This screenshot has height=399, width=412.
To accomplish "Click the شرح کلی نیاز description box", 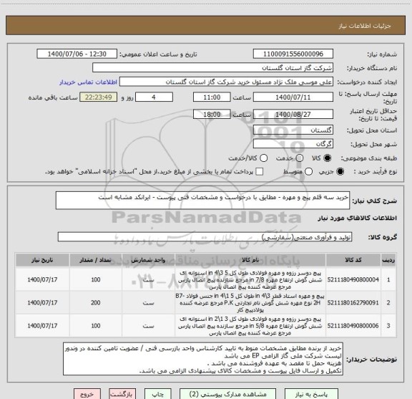I will [202, 201].
